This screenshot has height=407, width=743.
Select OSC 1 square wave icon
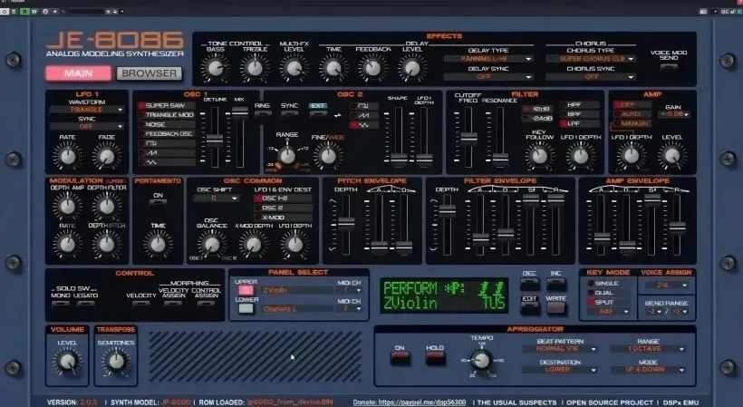point(167,143)
